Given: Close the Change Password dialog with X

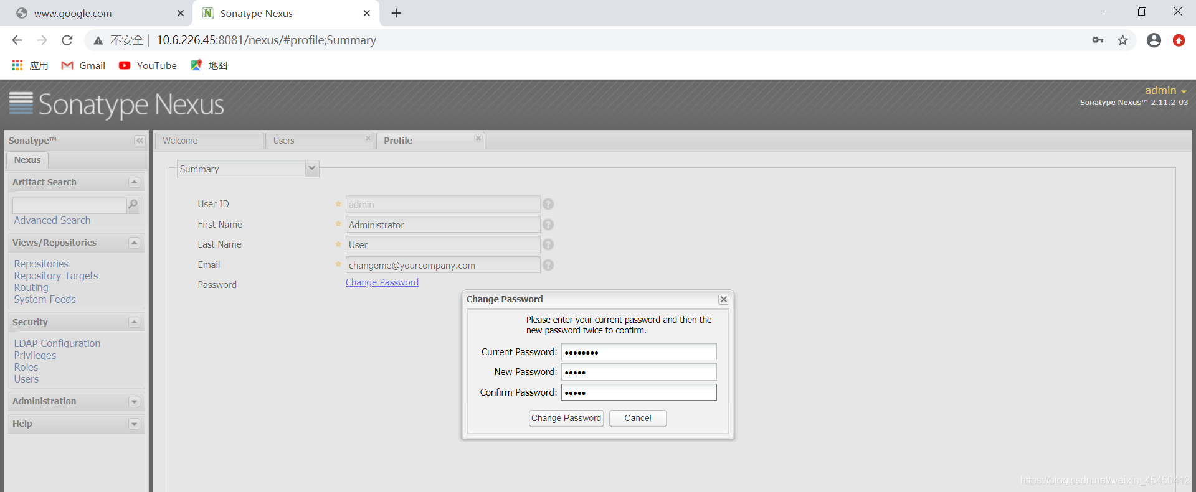Looking at the screenshot, I should (x=724, y=299).
